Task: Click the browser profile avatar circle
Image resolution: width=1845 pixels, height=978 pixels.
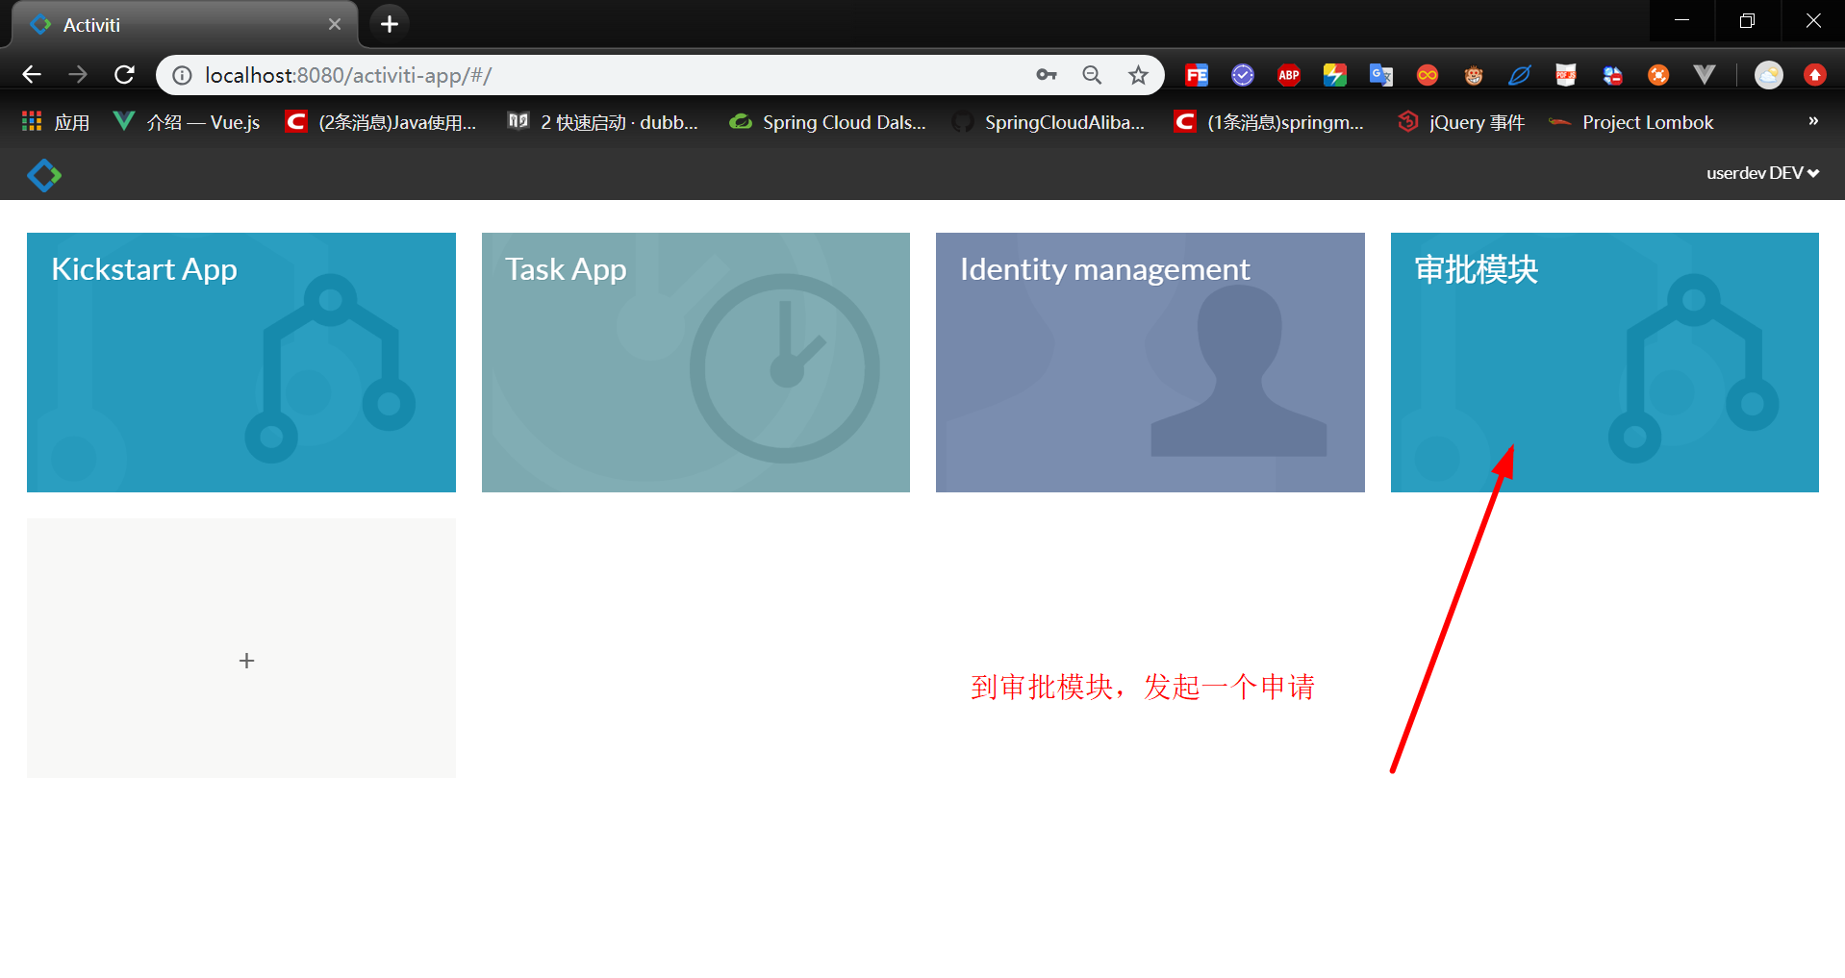Action: 1768,74
